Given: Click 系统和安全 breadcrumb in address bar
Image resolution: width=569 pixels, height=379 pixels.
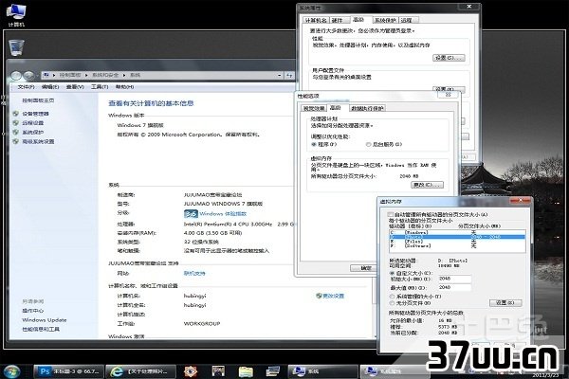Looking at the screenshot, I should pos(105,75).
